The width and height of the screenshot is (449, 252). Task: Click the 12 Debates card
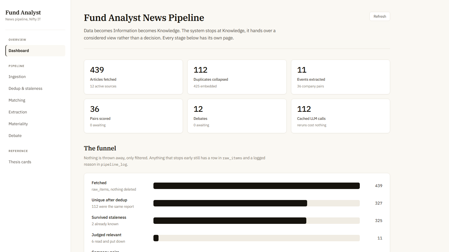(x=237, y=116)
